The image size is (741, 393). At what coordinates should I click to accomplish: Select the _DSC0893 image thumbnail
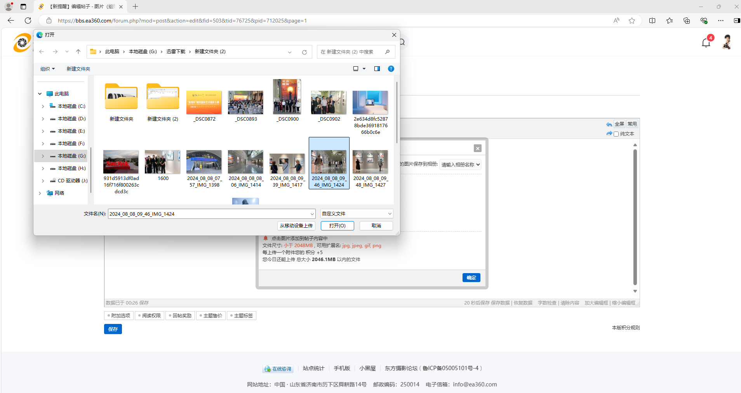coord(245,103)
